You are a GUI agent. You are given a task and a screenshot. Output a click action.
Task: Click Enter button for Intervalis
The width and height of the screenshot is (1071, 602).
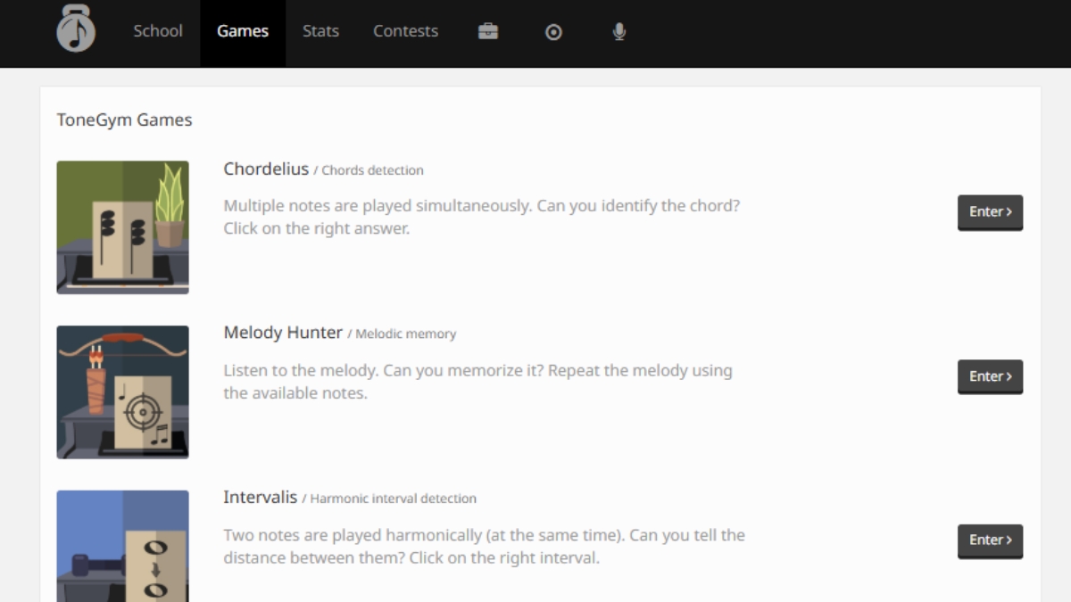(x=991, y=540)
